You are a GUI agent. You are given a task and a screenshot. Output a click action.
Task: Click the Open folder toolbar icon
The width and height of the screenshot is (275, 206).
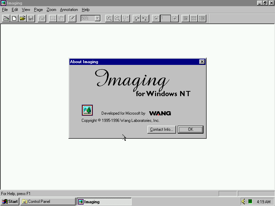pyautogui.click(x=23, y=19)
